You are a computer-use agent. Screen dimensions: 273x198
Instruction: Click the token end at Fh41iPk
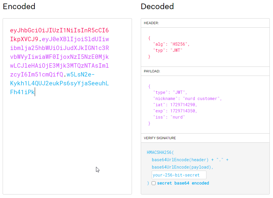(22, 92)
